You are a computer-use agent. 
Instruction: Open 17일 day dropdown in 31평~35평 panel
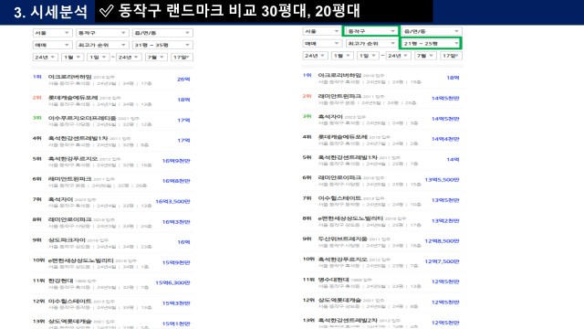point(182,57)
